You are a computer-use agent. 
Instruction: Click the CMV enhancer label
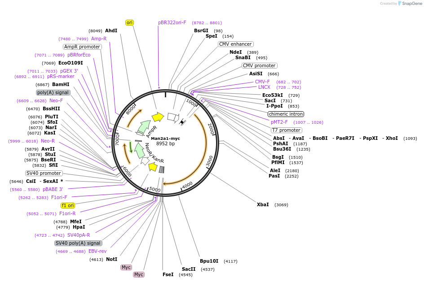pyautogui.click(x=235, y=44)
